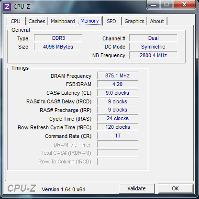
Task: Go to the About tab
Action: pos(157,21)
